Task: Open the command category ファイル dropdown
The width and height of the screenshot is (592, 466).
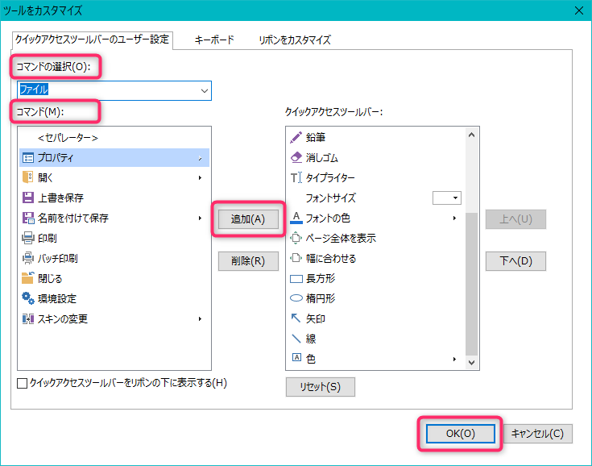Action: point(204,90)
